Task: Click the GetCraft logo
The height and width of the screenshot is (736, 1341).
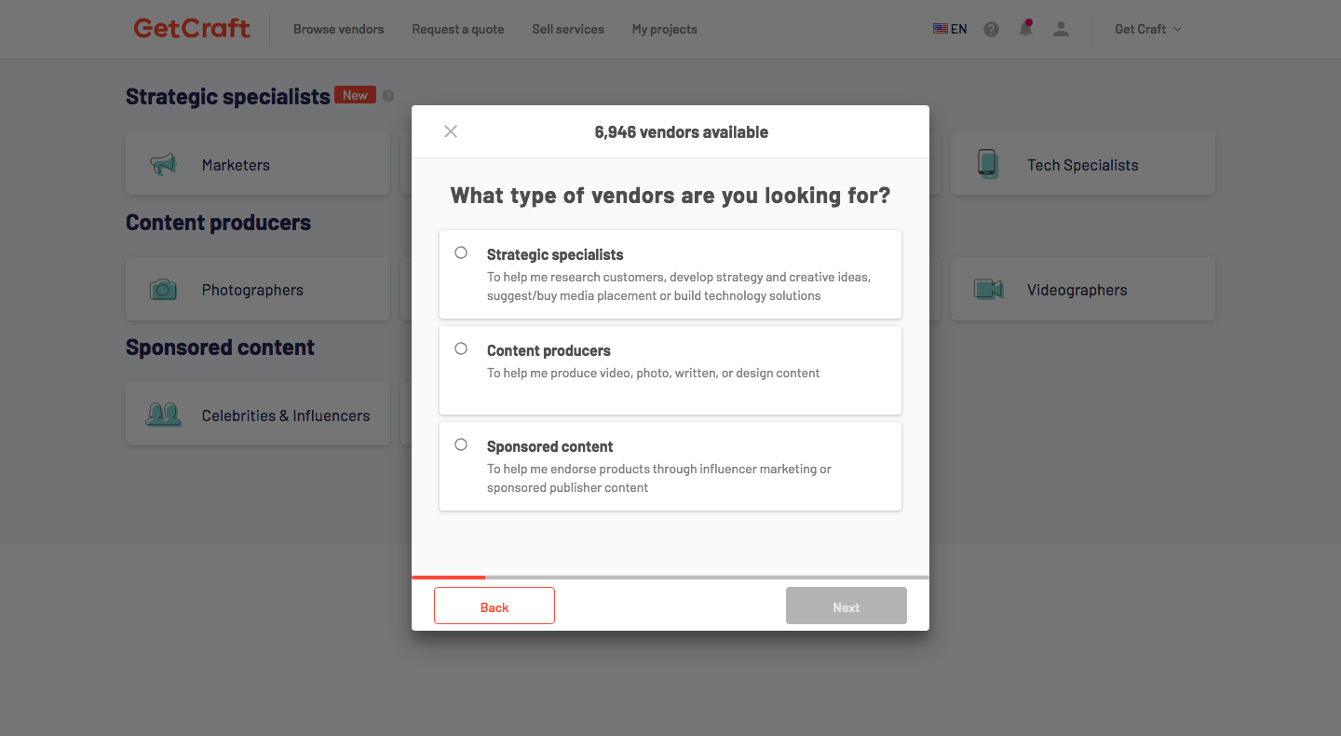Action: click(192, 29)
